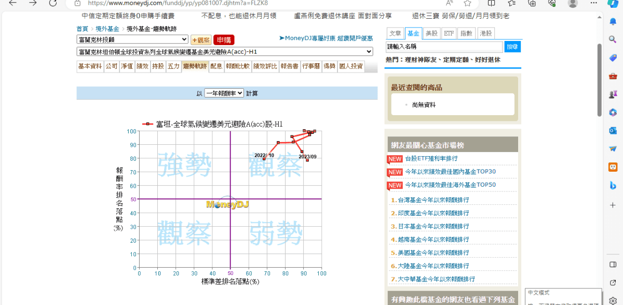623x305 pixels.
Task: Open Browser essentials heart icon
Action: click(x=551, y=3)
